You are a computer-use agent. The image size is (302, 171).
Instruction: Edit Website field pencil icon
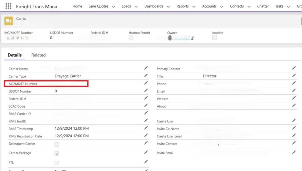click(x=294, y=98)
